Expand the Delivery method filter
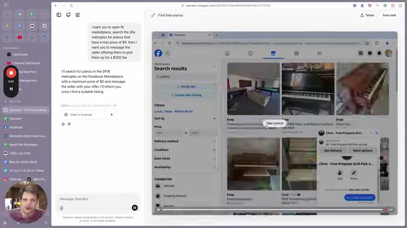This screenshot has height=228, width=407. 185,141
